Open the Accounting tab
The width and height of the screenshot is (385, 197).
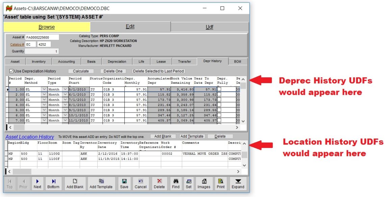click(67, 61)
